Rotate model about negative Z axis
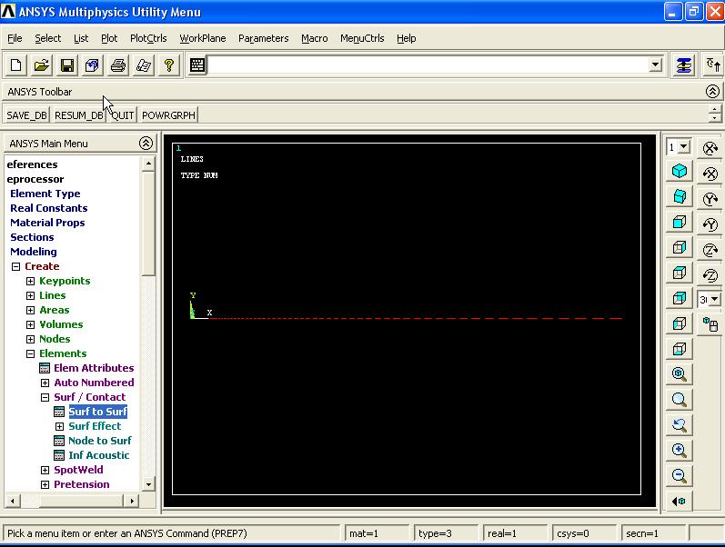Screen dimensions: 725x547 710,275
